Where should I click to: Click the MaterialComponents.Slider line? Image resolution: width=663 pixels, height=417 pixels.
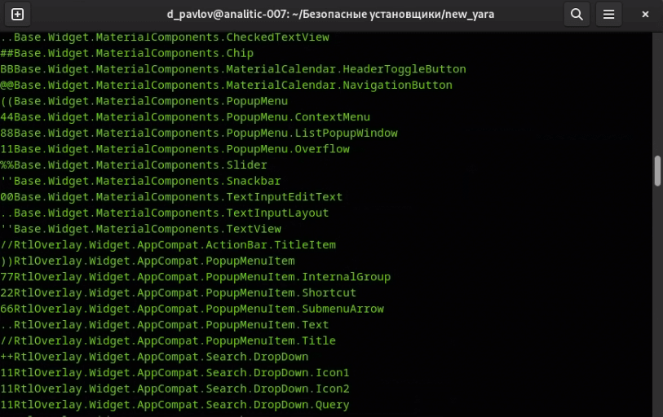pos(134,165)
